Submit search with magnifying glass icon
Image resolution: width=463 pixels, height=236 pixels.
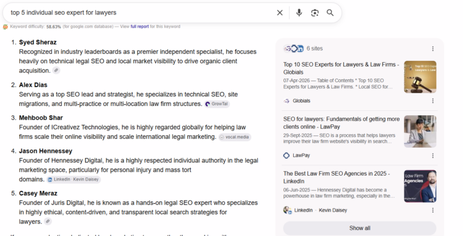click(330, 13)
